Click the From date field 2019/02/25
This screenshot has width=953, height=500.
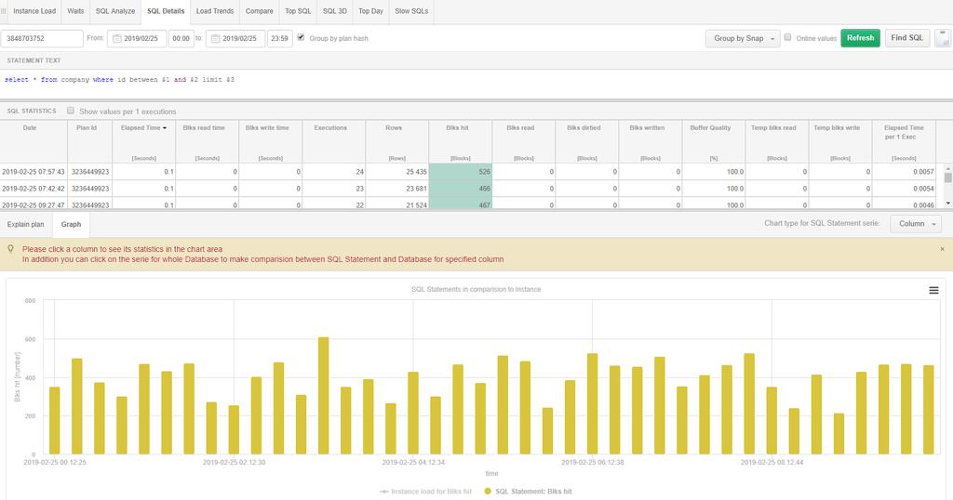click(137, 38)
